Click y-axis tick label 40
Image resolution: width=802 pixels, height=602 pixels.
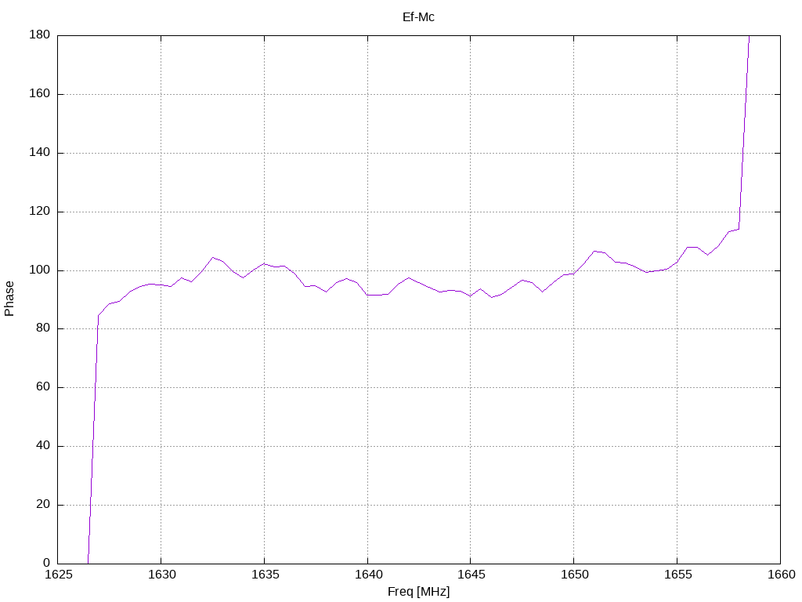[x=43, y=446]
